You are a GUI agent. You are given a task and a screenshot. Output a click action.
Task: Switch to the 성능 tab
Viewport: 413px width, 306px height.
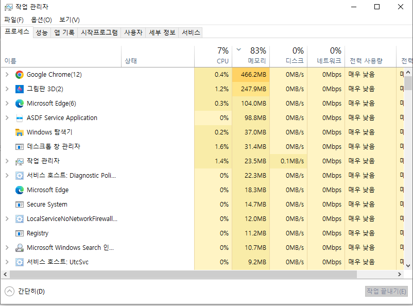(42, 32)
